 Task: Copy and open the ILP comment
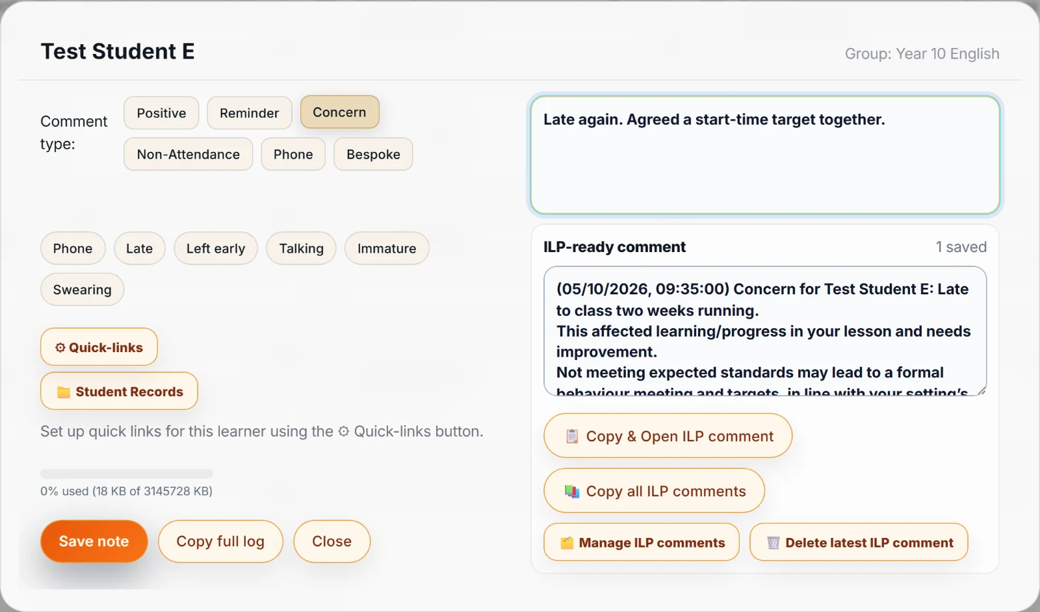click(668, 436)
